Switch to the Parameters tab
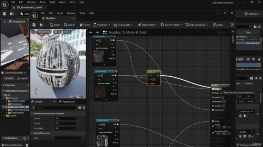This screenshot has width=263, height=147. click(x=67, y=102)
